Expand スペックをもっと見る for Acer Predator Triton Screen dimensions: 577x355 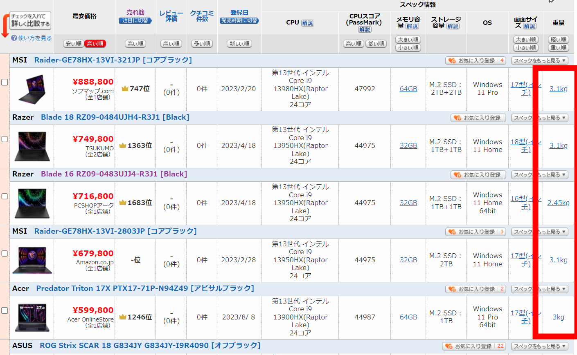pyautogui.click(x=539, y=289)
